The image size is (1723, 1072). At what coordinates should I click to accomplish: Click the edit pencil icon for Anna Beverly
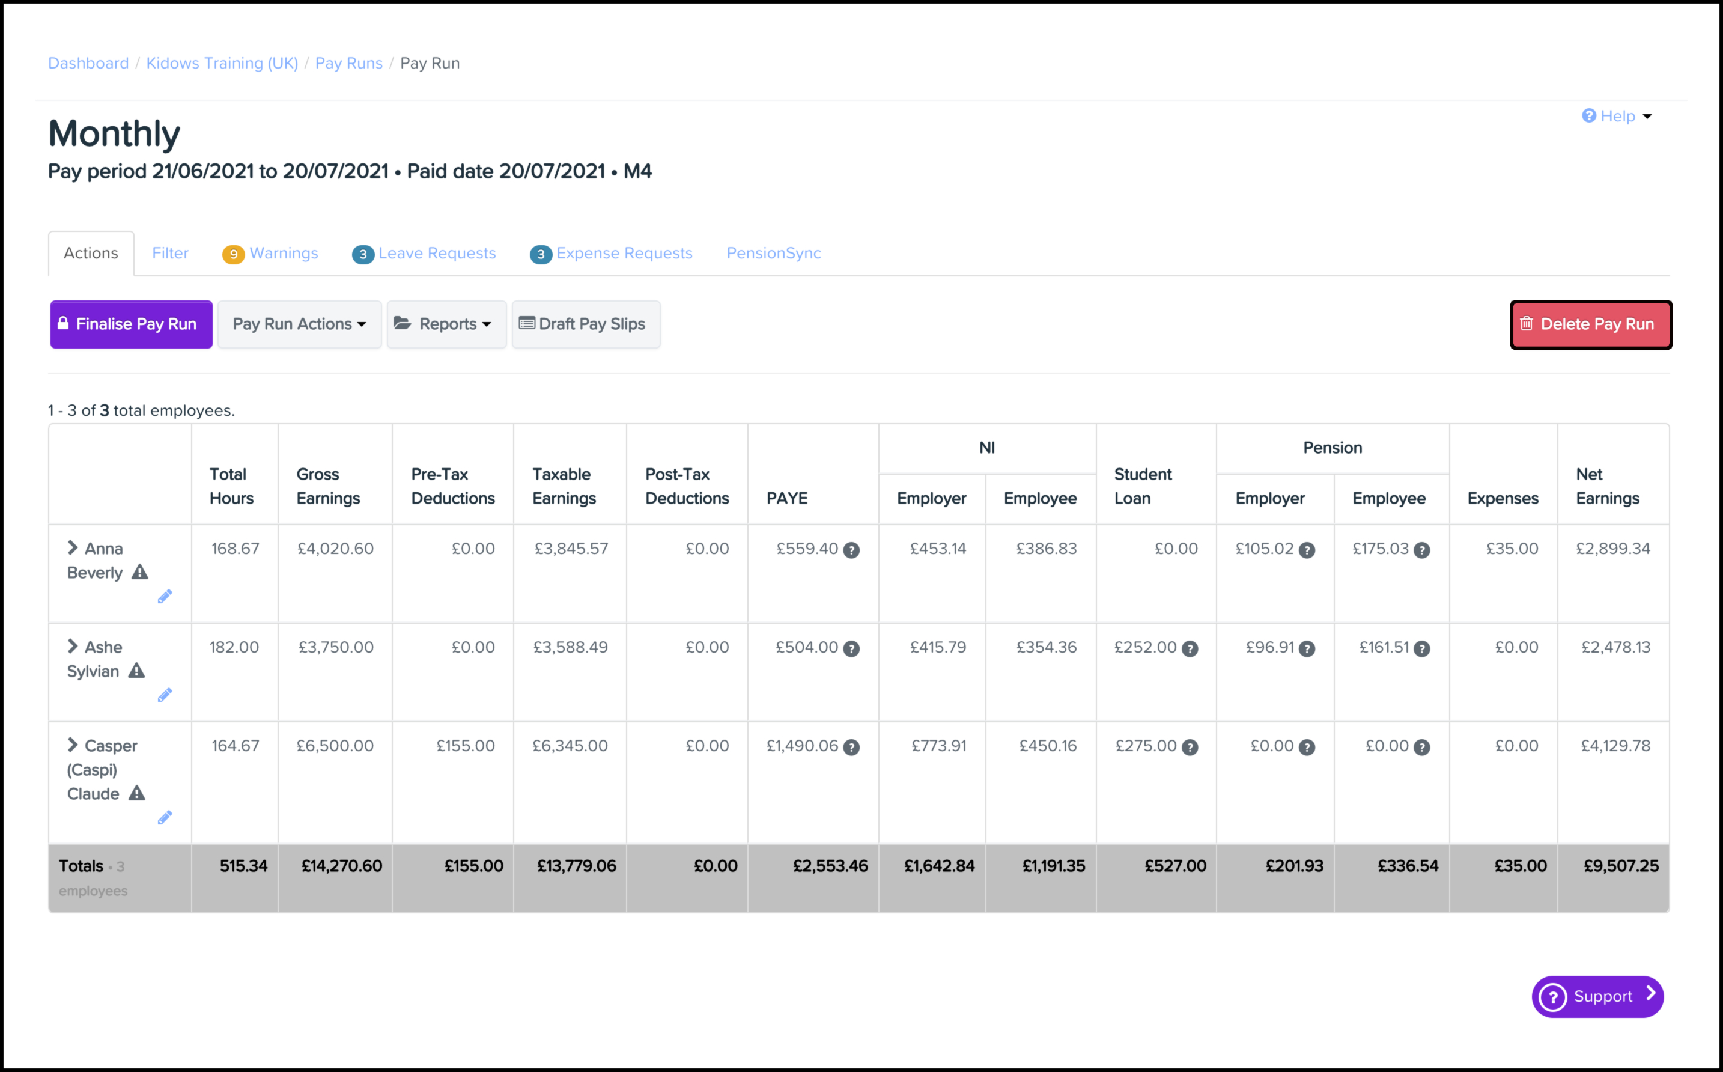165,597
